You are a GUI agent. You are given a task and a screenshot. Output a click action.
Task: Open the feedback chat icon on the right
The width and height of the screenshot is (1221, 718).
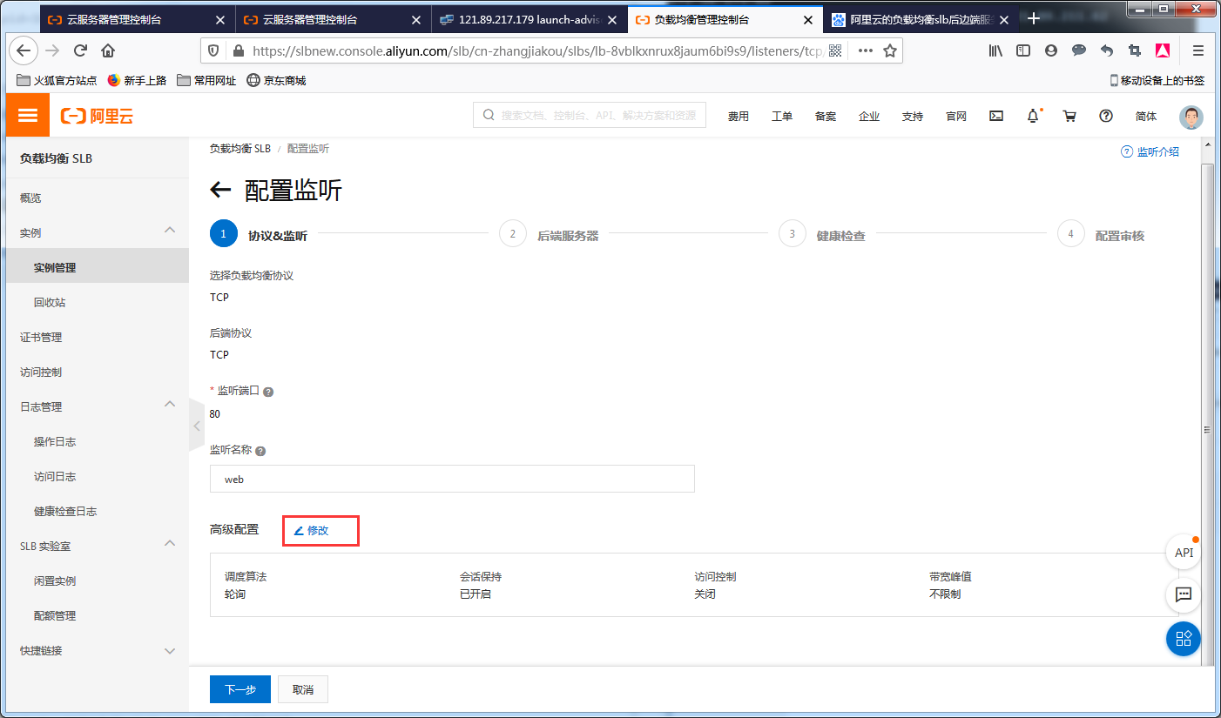coord(1183,595)
